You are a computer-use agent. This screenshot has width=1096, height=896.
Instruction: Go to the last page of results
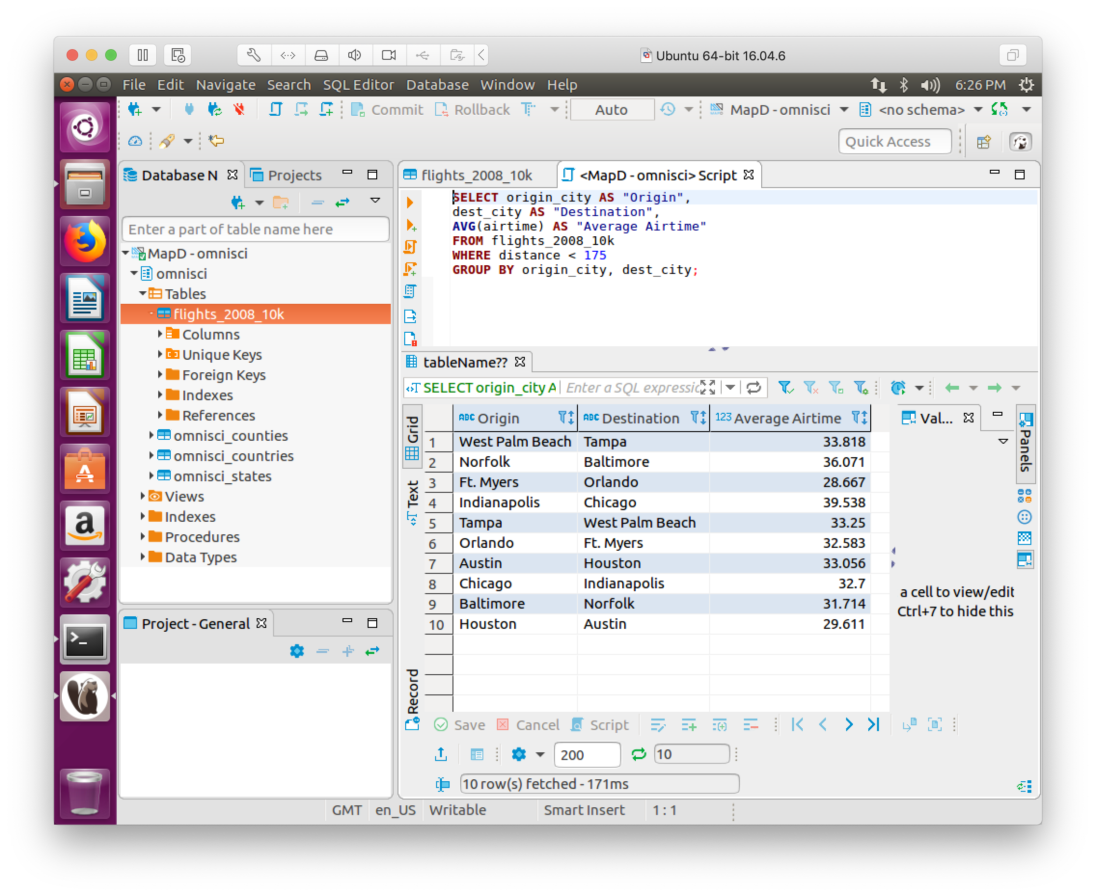[x=874, y=725]
